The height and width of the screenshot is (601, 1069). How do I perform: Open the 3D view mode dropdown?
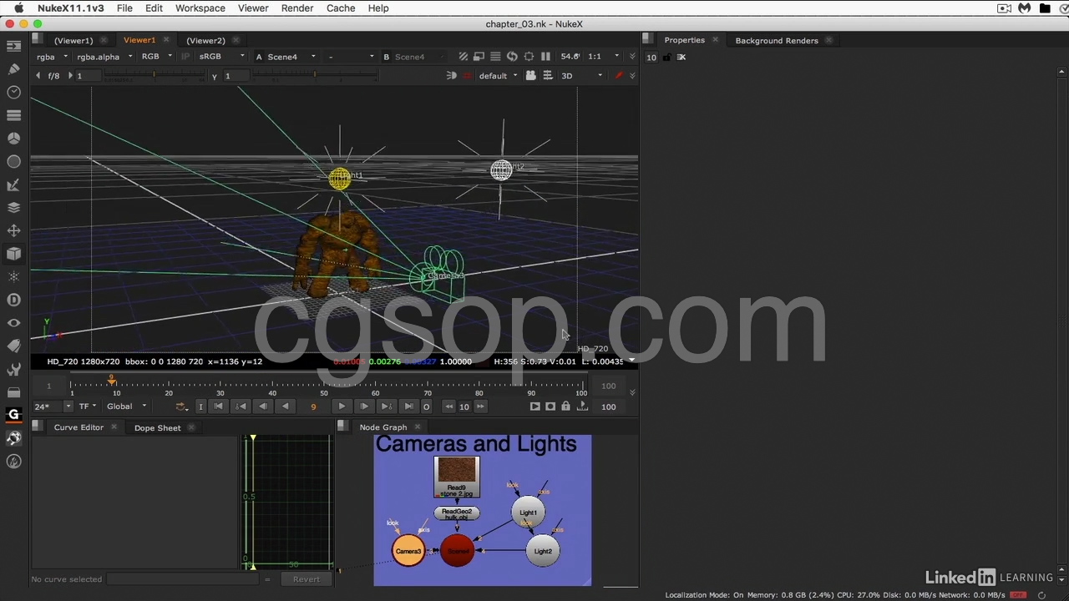pyautogui.click(x=581, y=76)
